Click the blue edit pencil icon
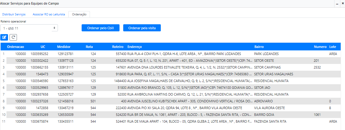This screenshot has height=130, width=345. (4, 37)
